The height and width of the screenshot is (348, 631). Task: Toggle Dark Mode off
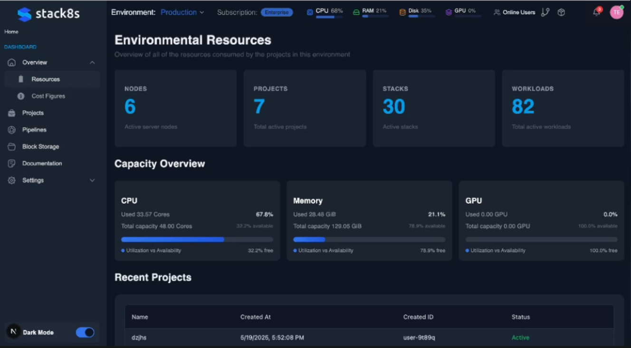click(x=85, y=332)
